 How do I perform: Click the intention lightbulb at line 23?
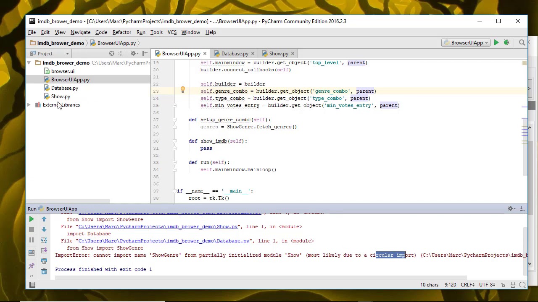[x=182, y=90]
